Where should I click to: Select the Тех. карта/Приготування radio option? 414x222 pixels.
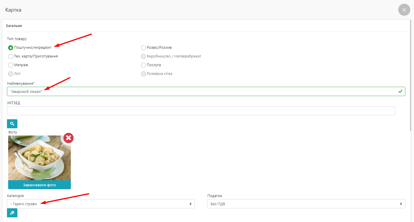pyautogui.click(x=11, y=56)
